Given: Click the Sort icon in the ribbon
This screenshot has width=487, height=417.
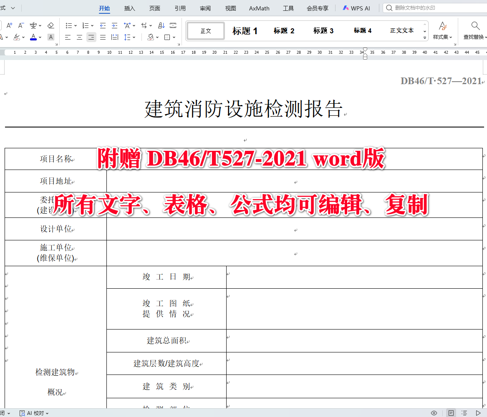Looking at the screenshot, I should (x=162, y=25).
